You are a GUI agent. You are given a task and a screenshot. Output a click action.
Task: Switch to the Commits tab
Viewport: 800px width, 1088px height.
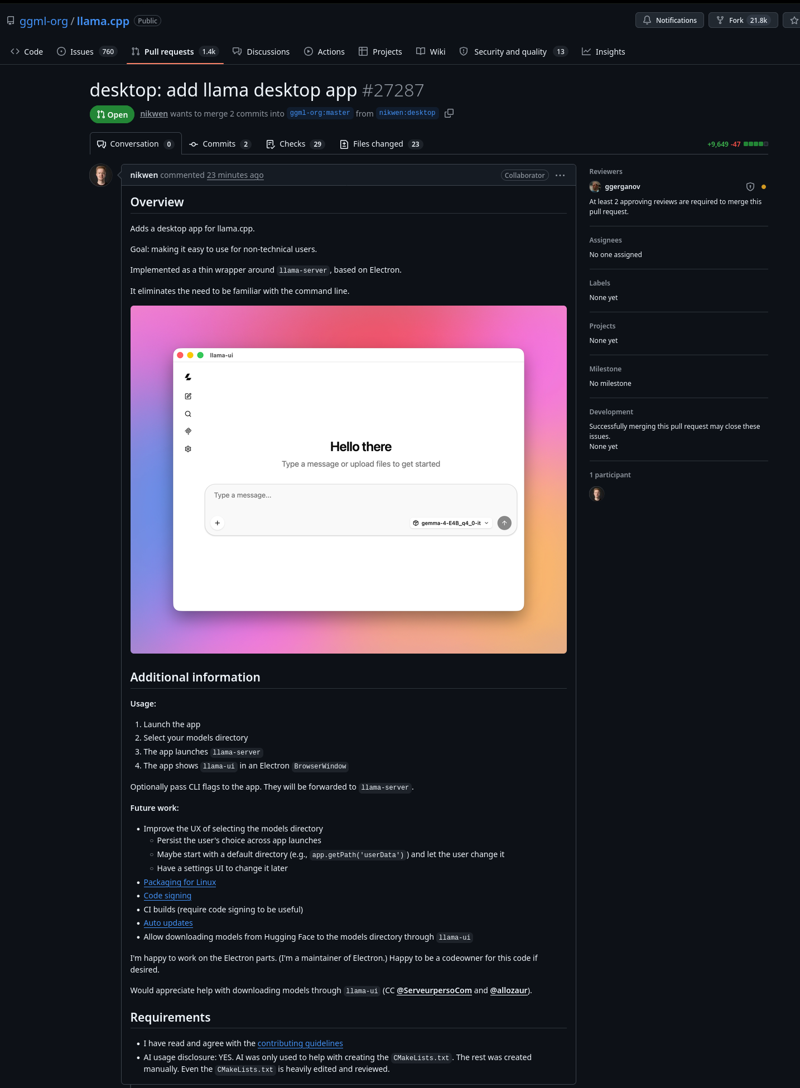pos(220,144)
